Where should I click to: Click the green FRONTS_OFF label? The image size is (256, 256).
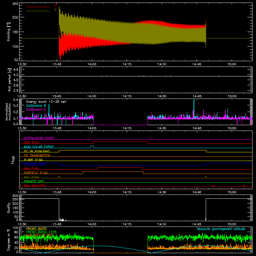[34, 181]
